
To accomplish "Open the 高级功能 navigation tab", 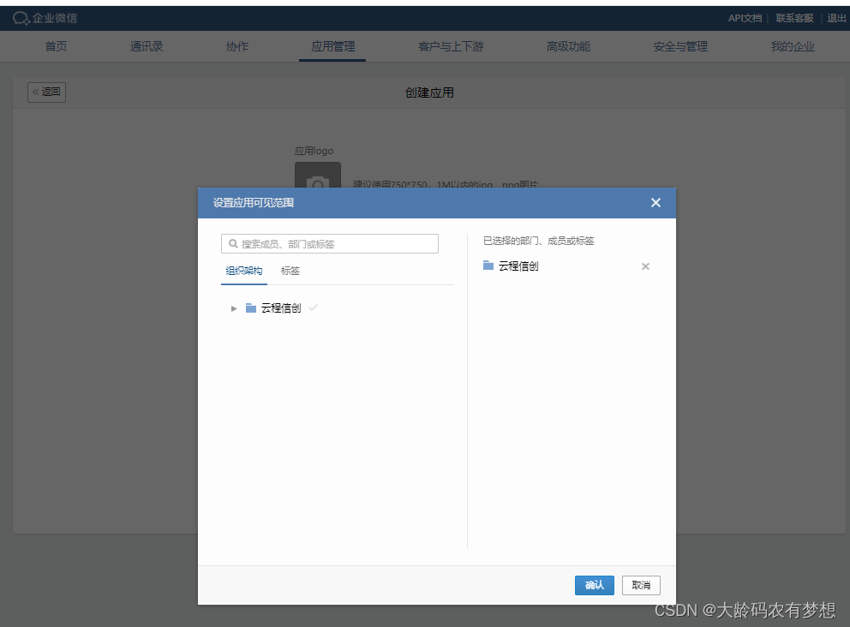I will coord(568,46).
